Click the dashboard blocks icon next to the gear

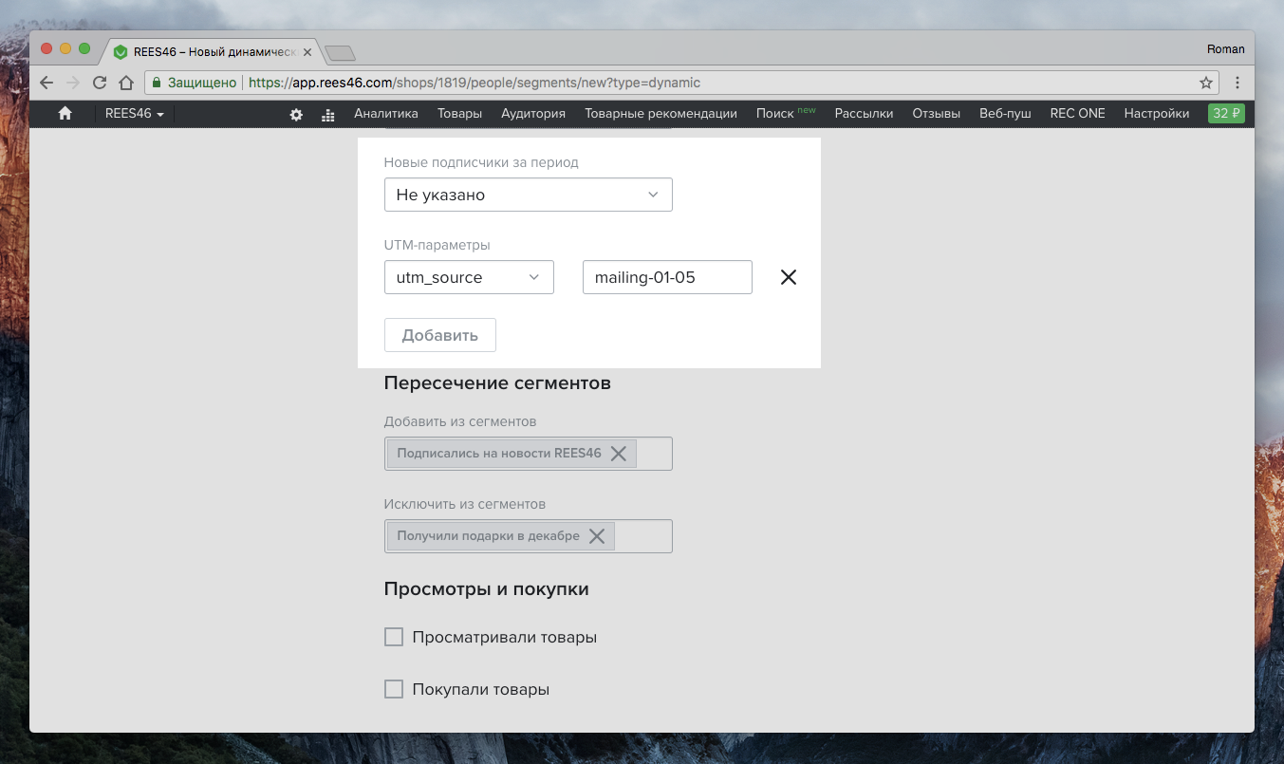tap(326, 114)
